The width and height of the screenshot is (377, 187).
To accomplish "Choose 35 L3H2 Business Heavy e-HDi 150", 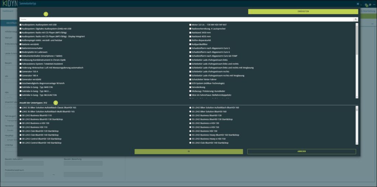I will (190, 139).
